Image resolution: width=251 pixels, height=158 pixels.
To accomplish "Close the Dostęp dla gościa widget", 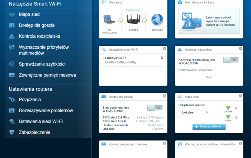I will 165,96.
